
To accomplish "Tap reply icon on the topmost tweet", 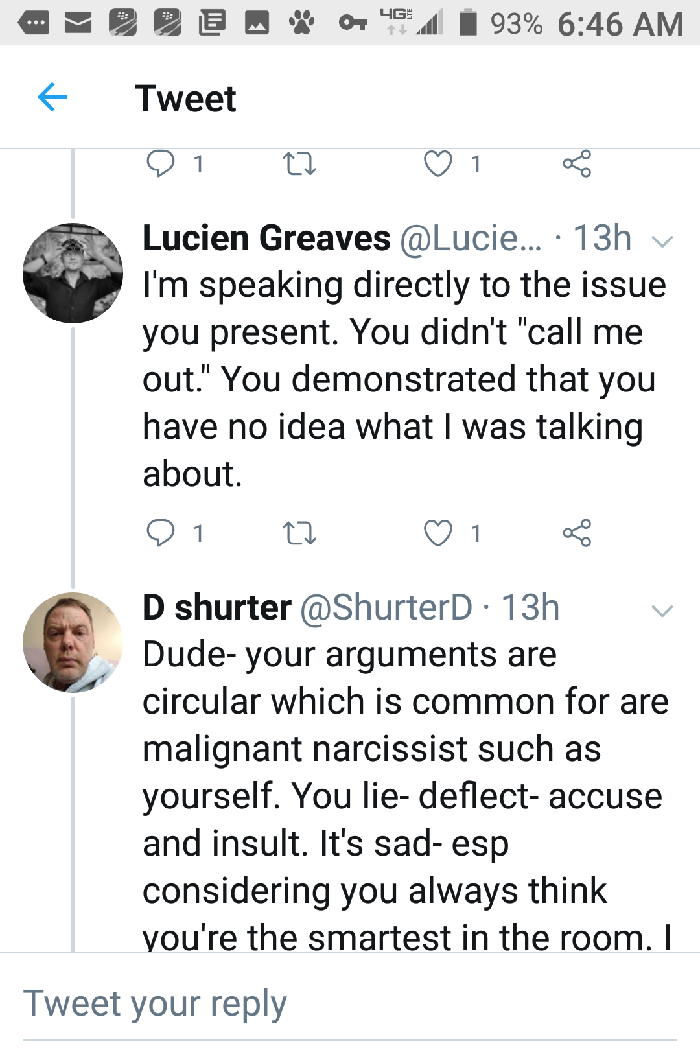I will coord(160,163).
